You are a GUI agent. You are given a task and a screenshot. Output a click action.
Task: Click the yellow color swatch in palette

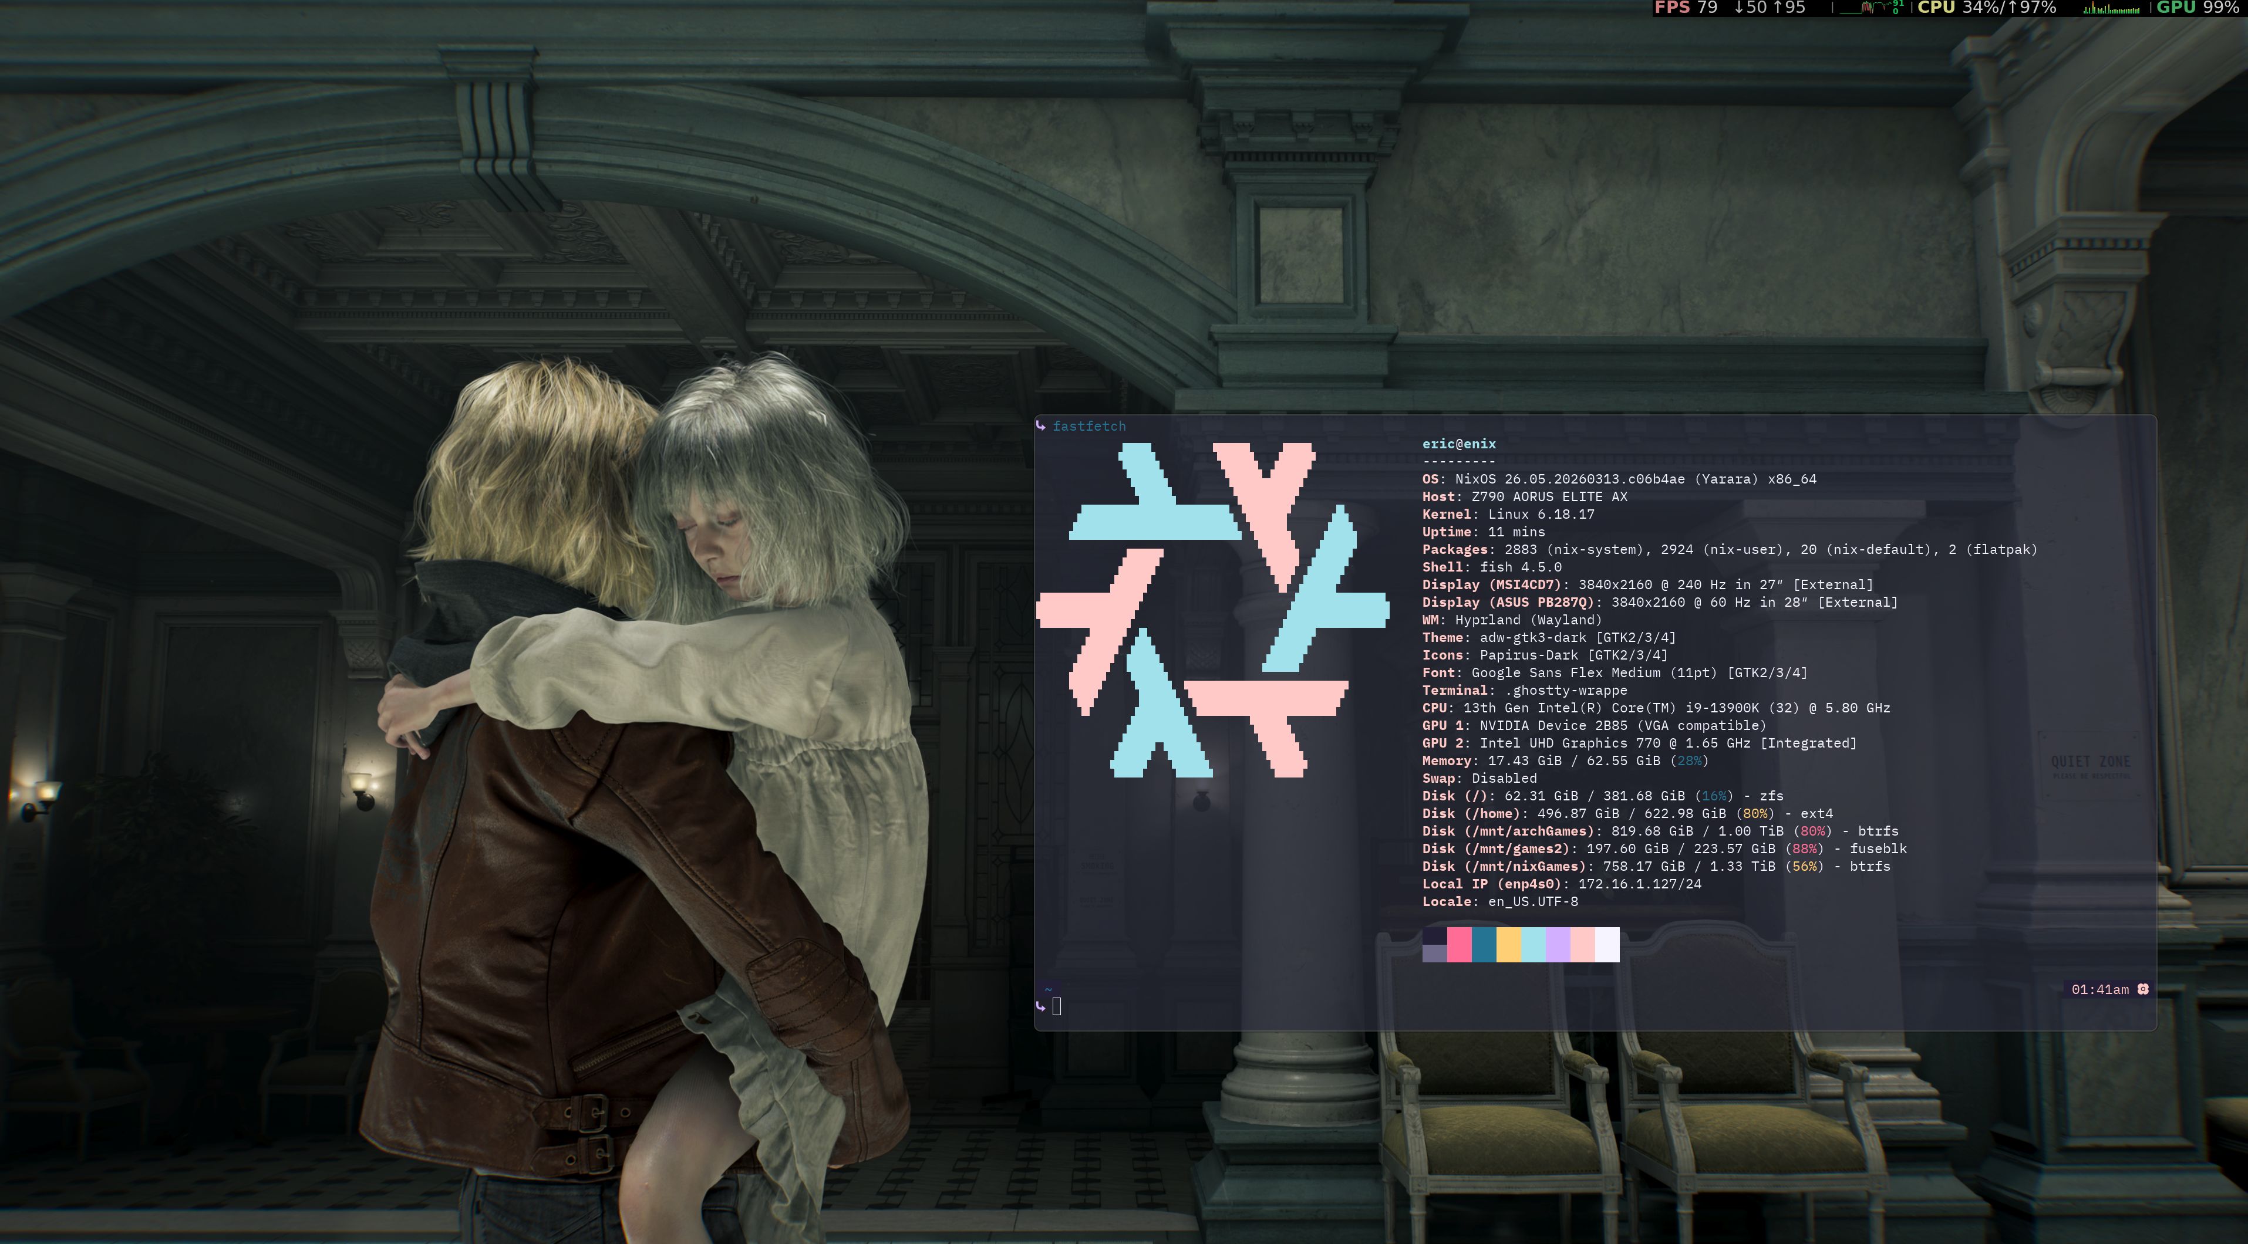coord(1508,944)
